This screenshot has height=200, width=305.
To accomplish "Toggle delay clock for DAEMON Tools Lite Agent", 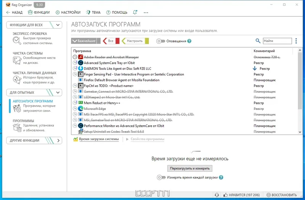I will [x=75, y=69].
